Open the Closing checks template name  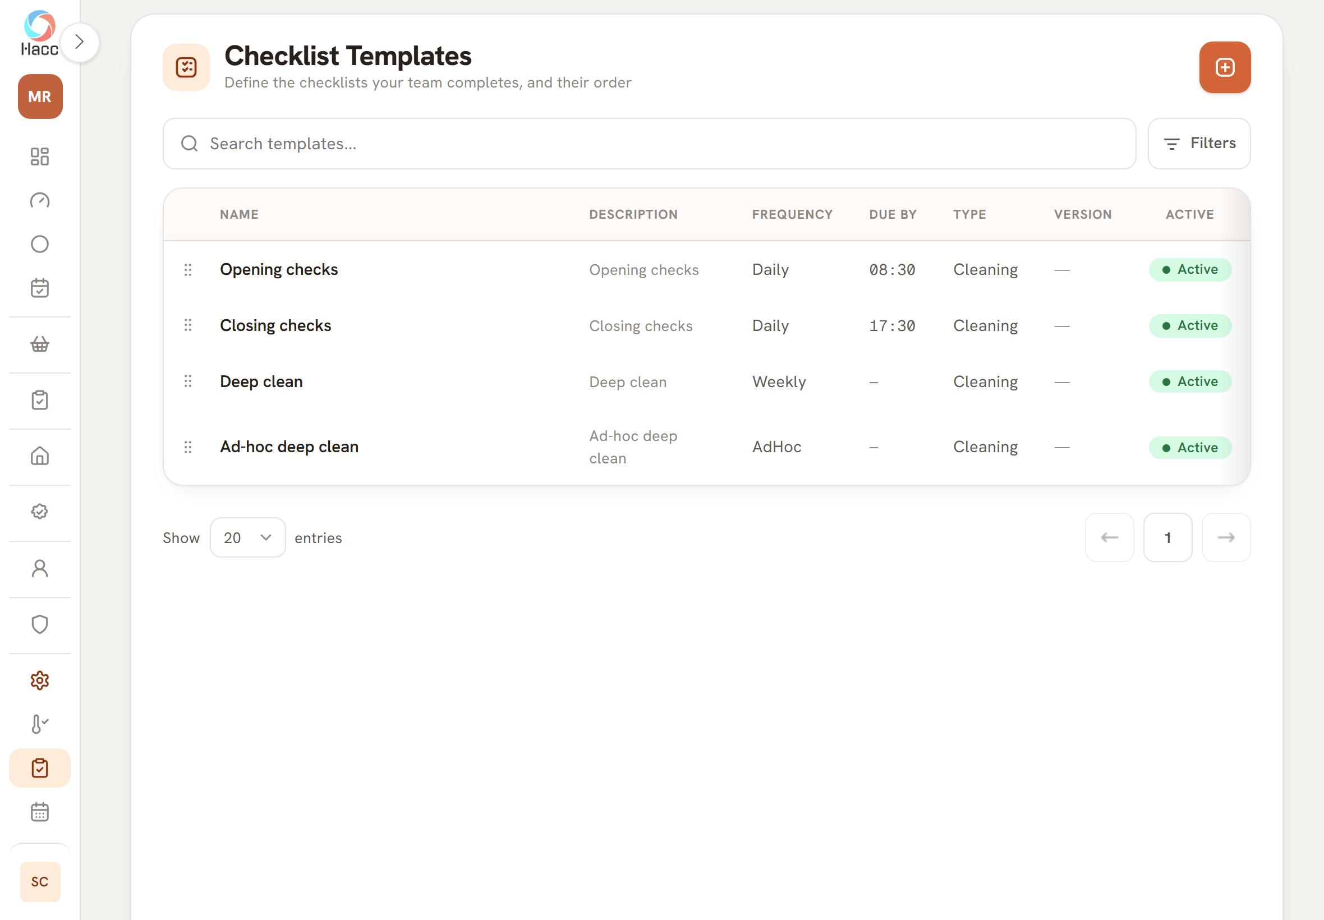tap(275, 326)
